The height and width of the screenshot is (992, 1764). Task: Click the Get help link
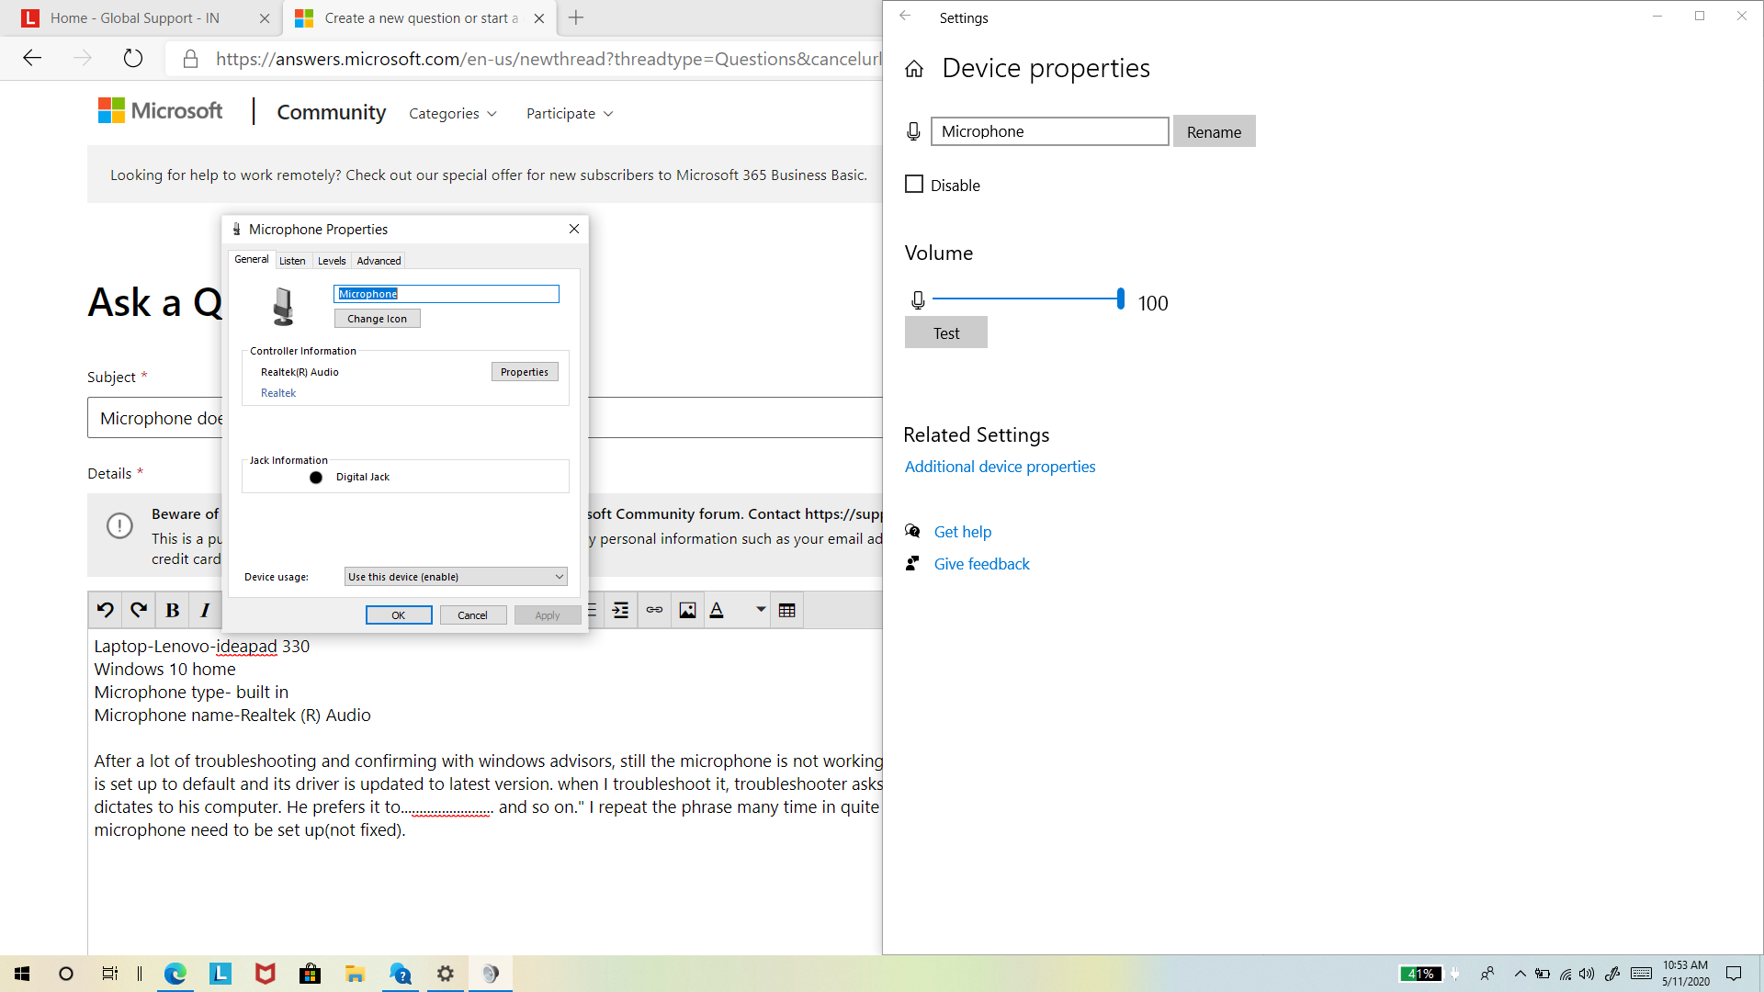pos(962,532)
